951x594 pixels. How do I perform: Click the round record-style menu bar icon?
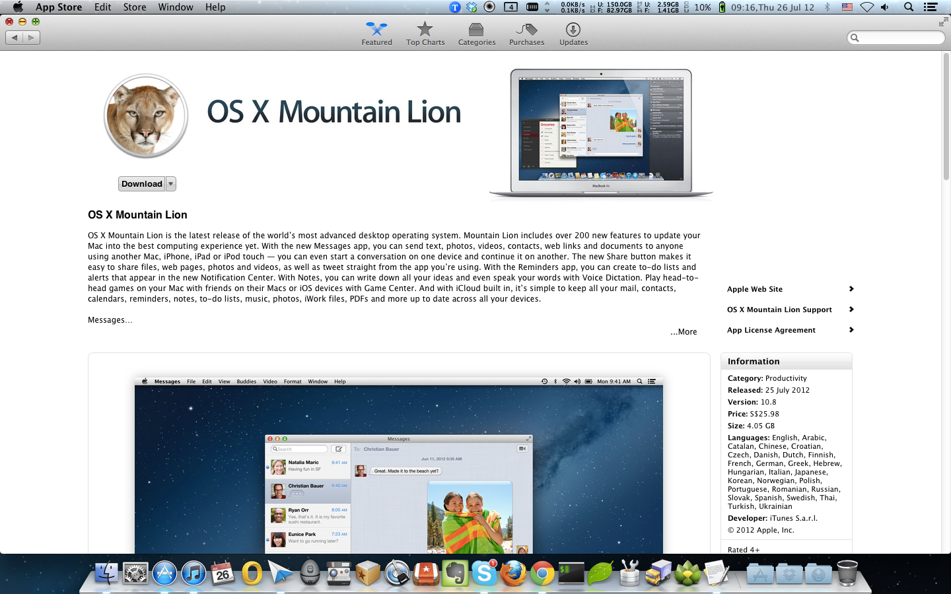tap(489, 7)
